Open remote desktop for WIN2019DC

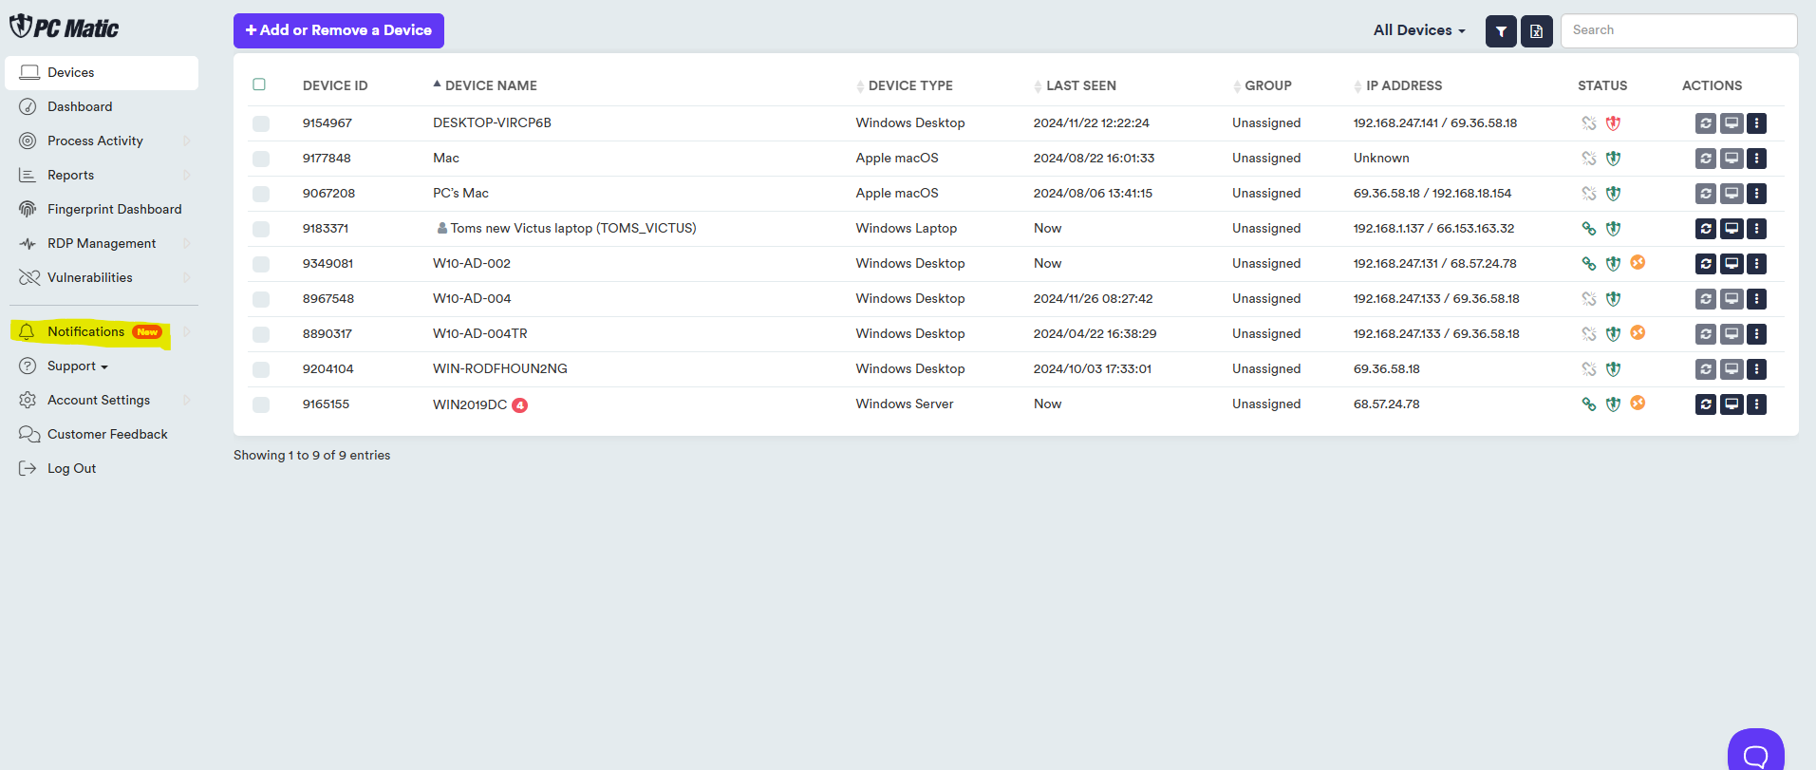tap(1732, 404)
